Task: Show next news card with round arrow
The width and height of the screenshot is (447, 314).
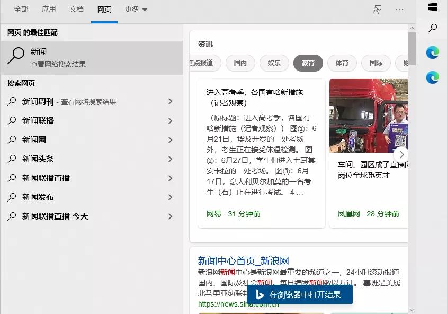Action: click(401, 154)
